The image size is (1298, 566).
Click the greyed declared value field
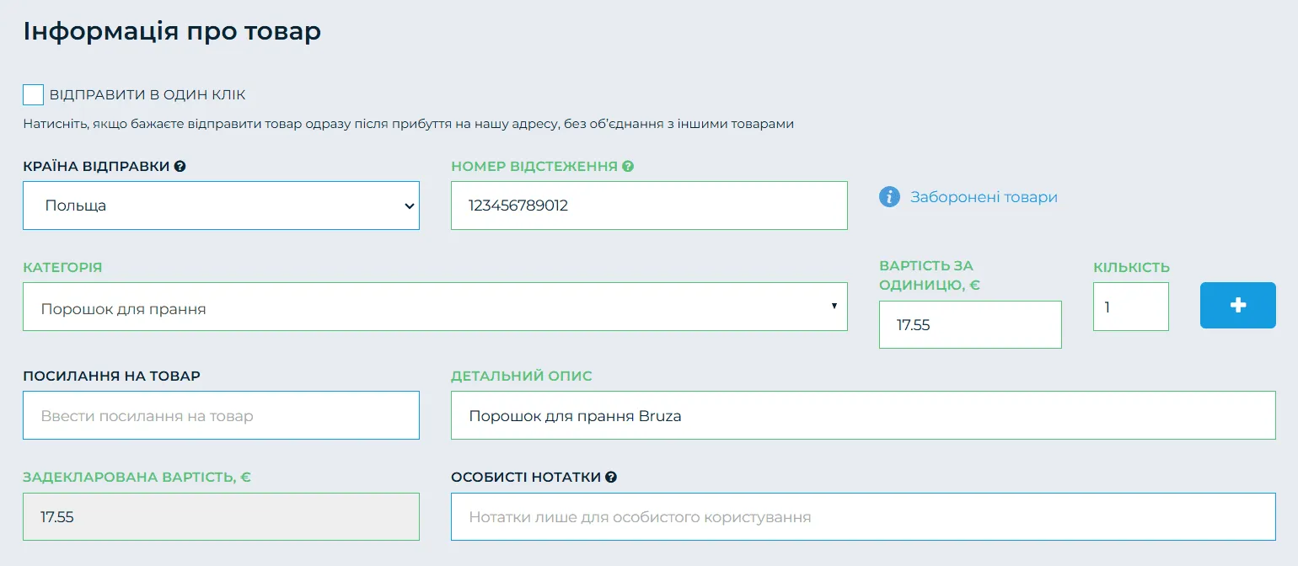click(221, 516)
